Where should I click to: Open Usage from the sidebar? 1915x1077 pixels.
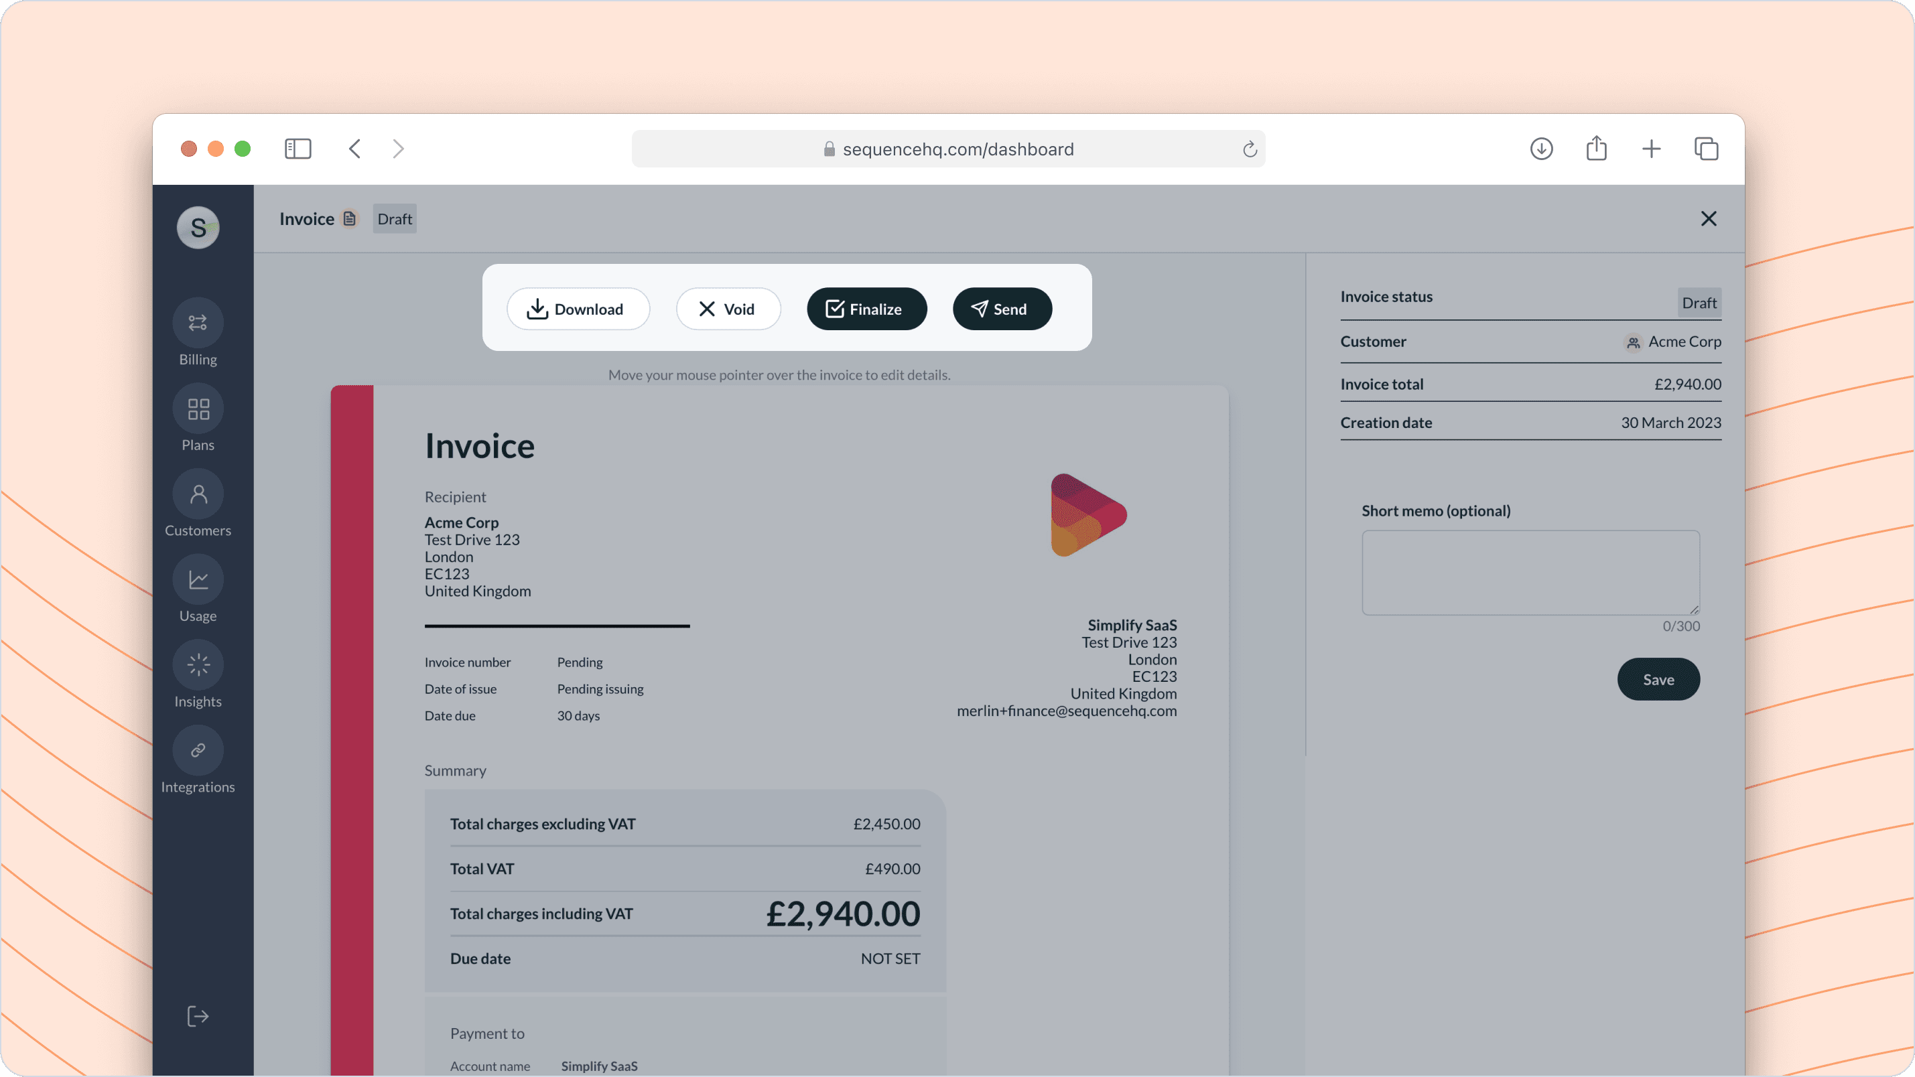click(198, 580)
